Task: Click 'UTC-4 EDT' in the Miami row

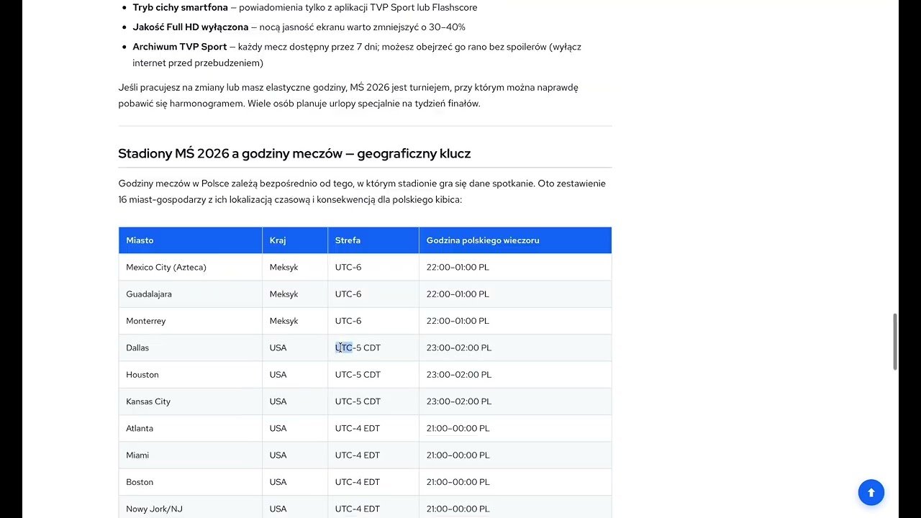Action: 357,455
